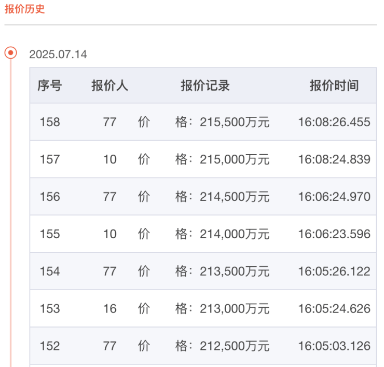Select row number 158

50,122
